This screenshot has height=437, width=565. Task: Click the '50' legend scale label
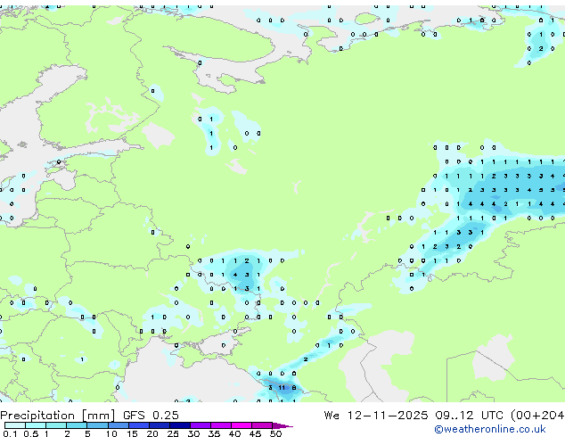click(x=275, y=433)
